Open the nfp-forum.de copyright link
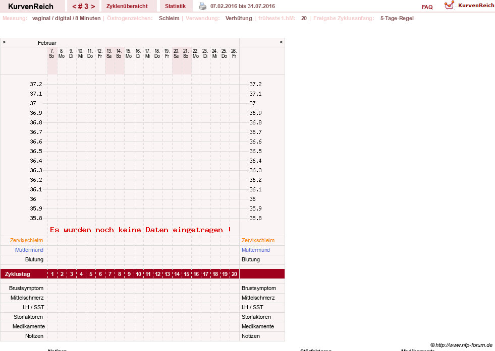Image resolution: width=495 pixels, height=351 pixels. click(x=462, y=345)
